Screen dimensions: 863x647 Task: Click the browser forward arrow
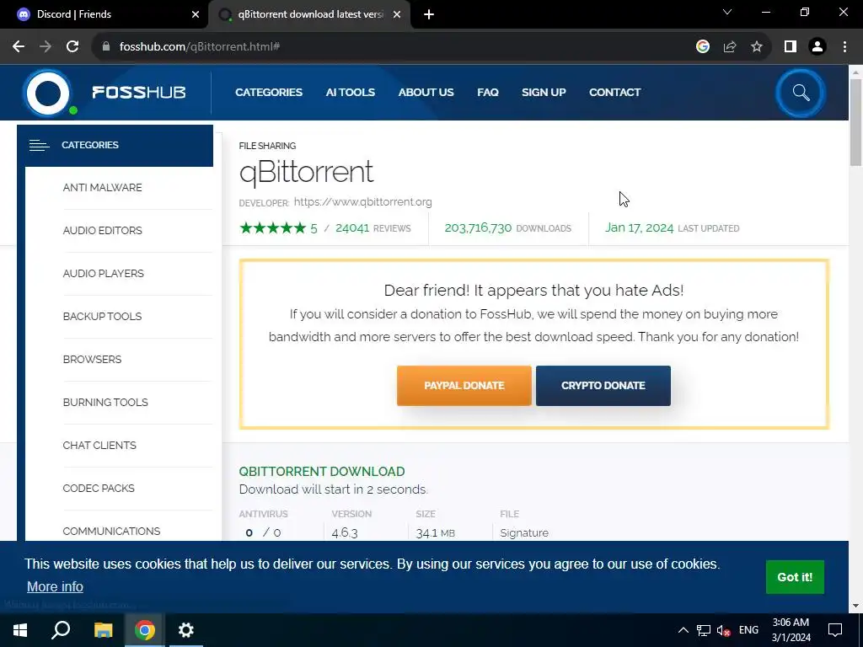click(46, 47)
